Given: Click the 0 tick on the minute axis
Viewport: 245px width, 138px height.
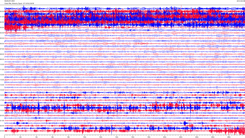Looking at the screenshot, I should click(5, 137).
